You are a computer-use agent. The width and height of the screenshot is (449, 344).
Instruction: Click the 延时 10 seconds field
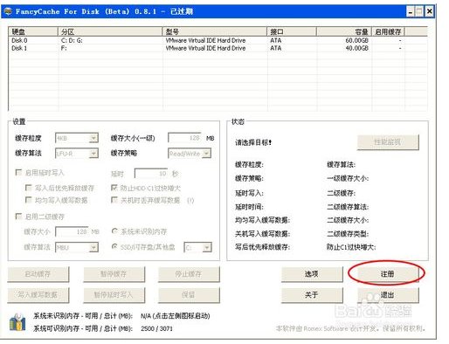click(151, 173)
